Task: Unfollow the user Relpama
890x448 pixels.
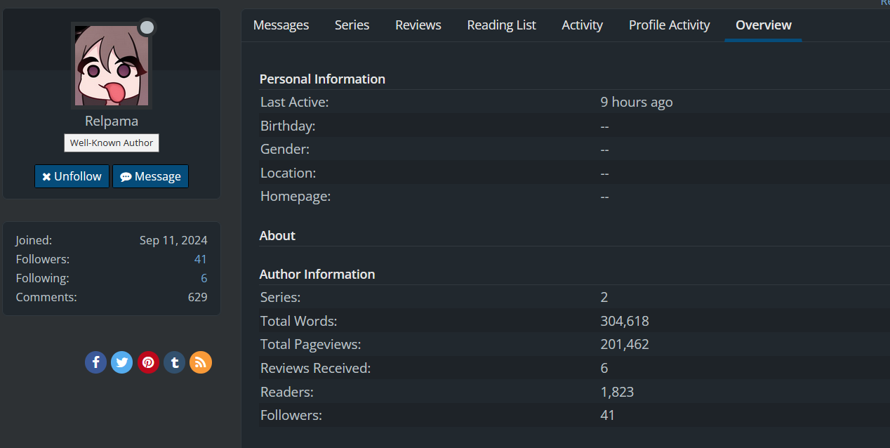Action: [x=72, y=176]
